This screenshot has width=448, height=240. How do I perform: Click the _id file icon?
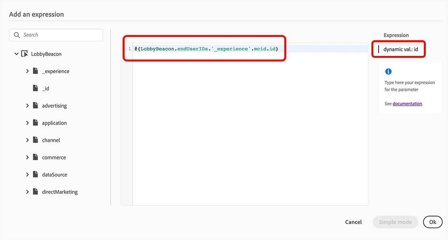click(x=35, y=88)
